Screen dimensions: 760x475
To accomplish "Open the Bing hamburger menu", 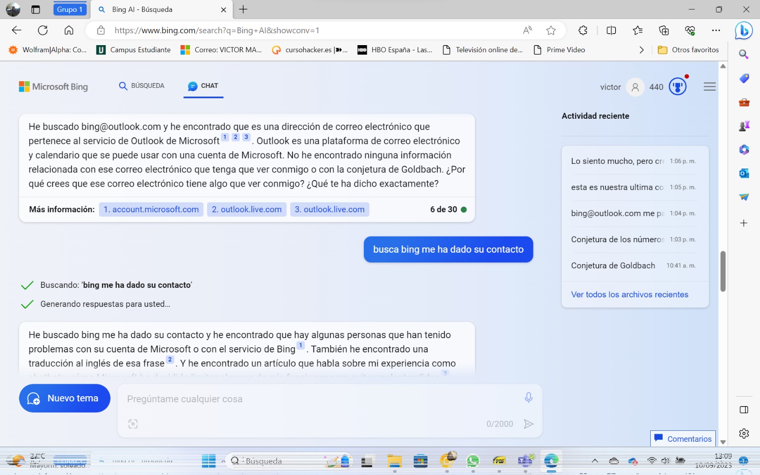I will point(710,86).
